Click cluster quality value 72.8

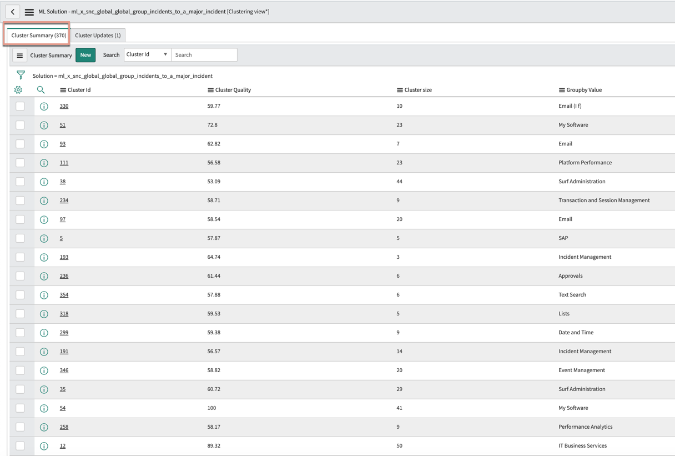(213, 125)
